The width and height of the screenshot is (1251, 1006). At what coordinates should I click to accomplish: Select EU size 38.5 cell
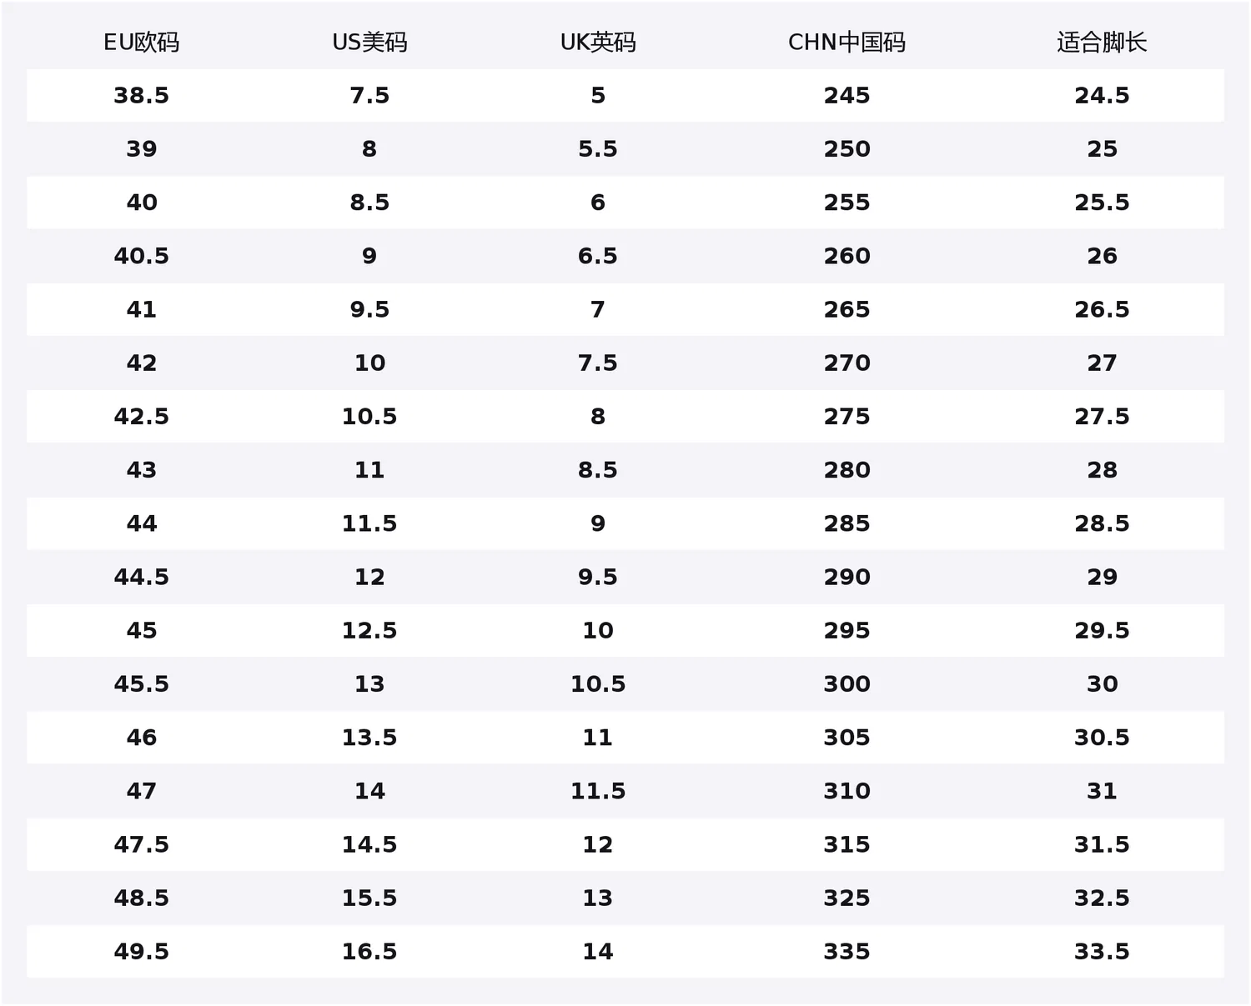pos(141,96)
